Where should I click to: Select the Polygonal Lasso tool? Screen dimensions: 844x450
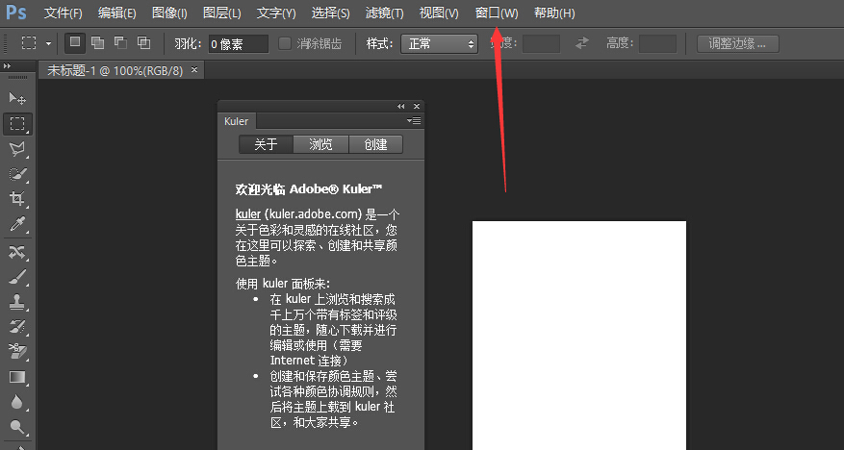17,149
